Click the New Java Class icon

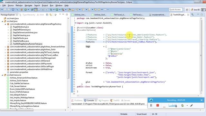click(x=25, y=10)
